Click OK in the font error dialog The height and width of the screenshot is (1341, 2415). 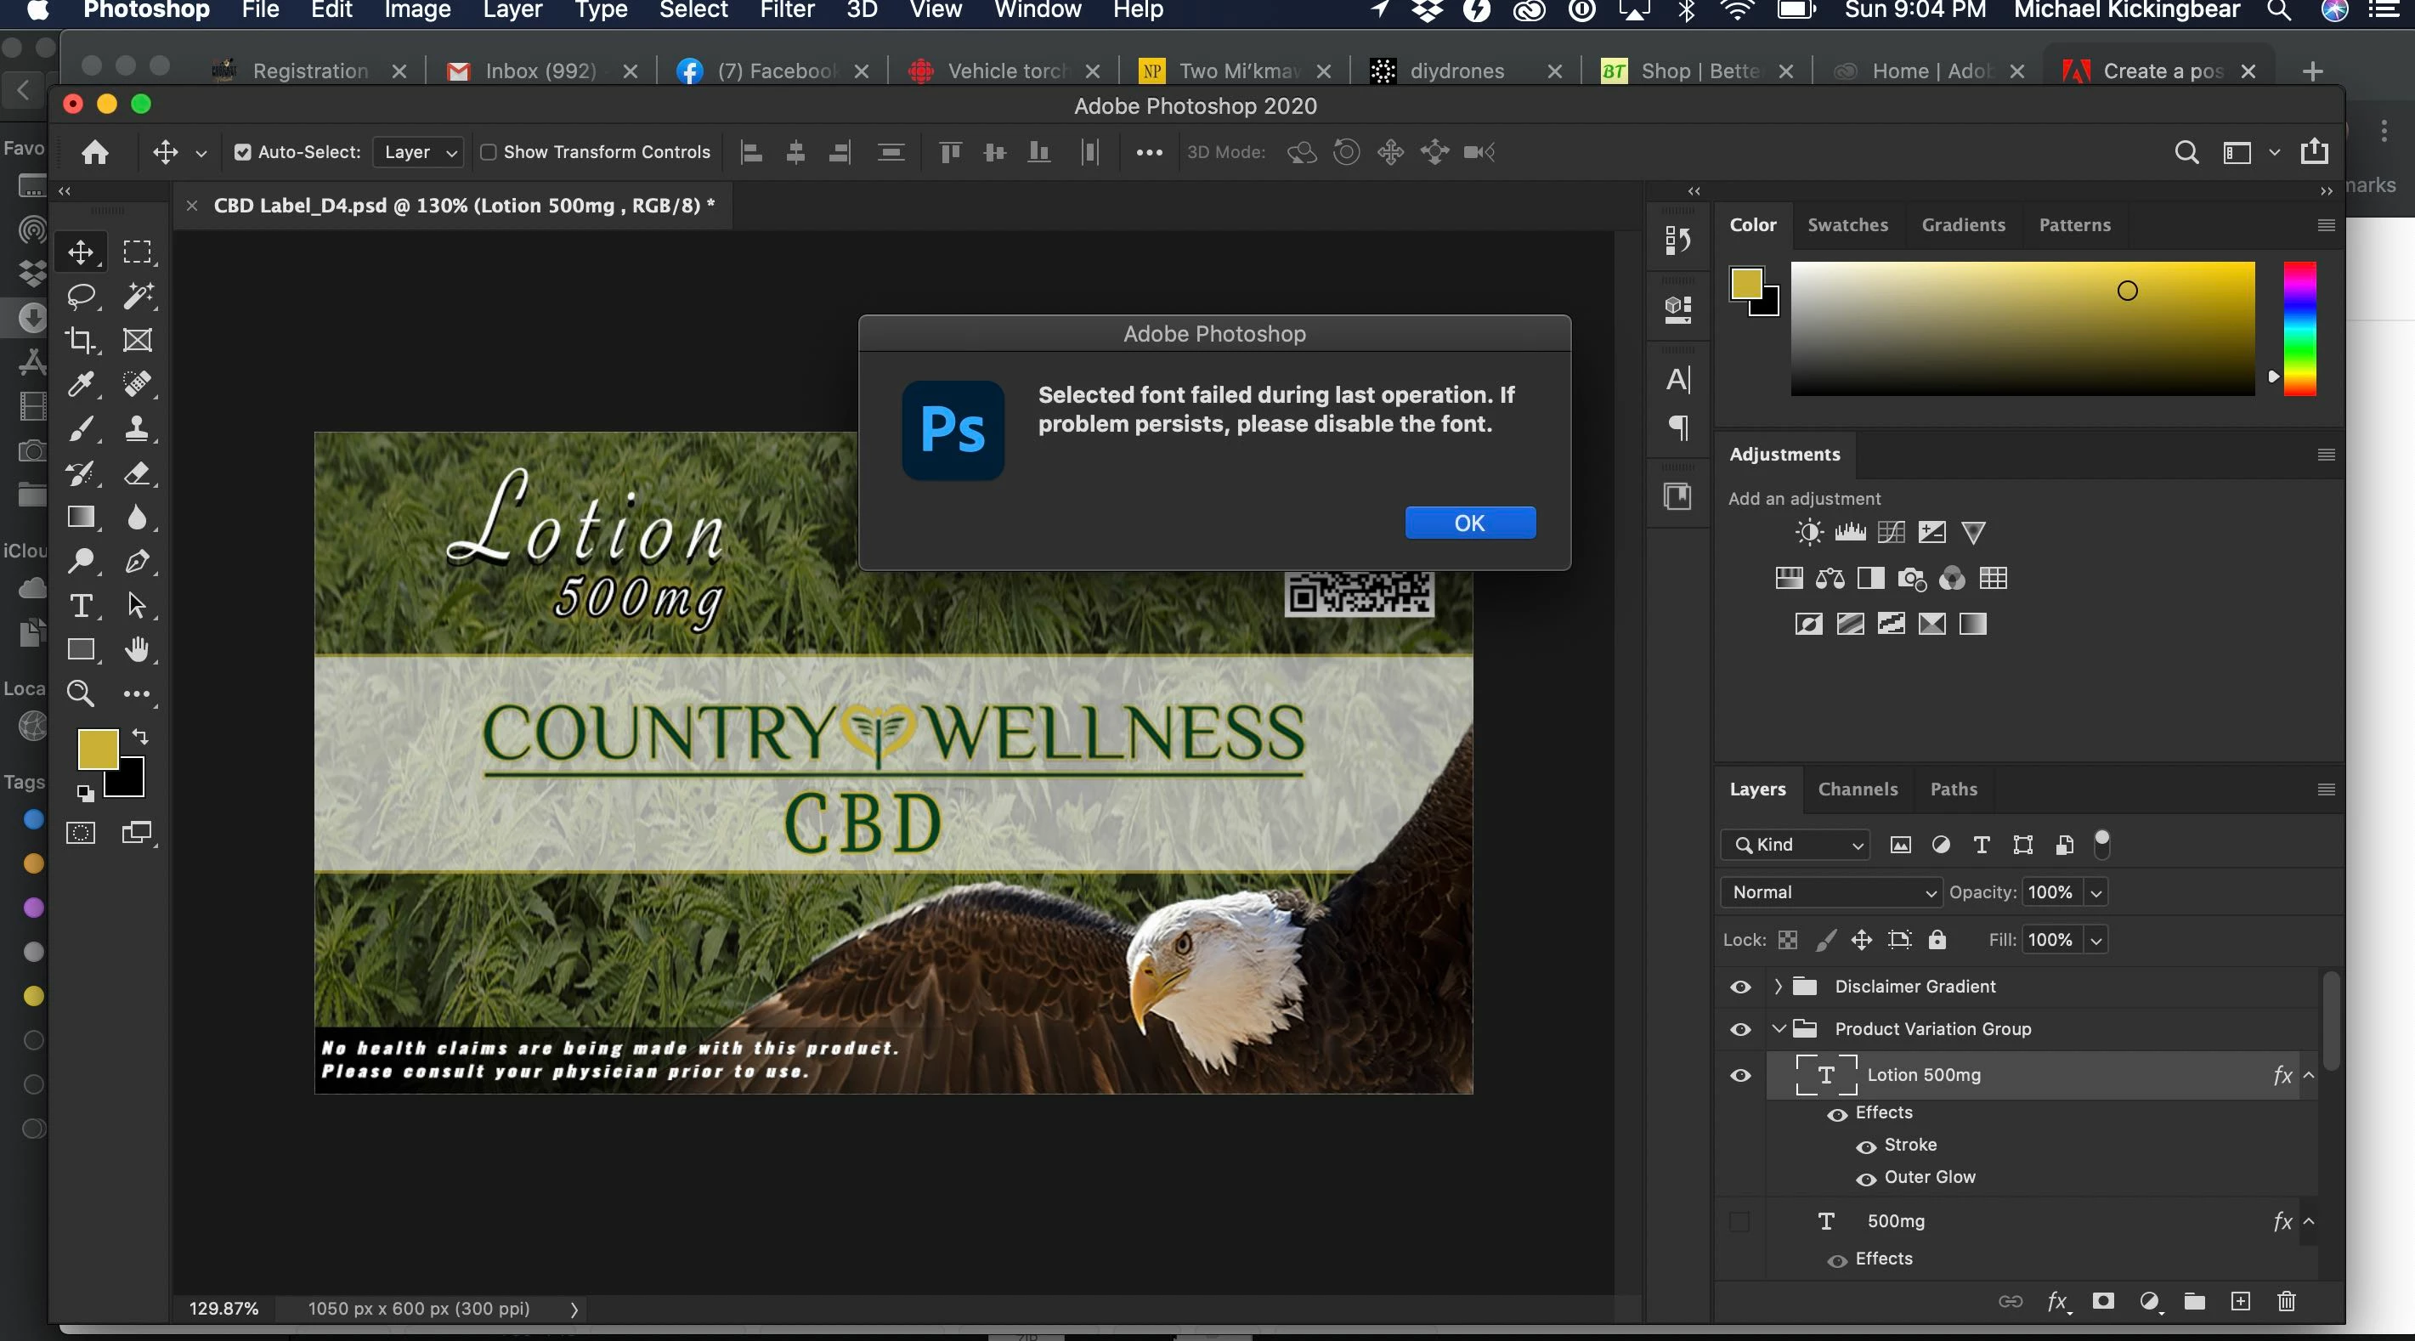pyautogui.click(x=1469, y=523)
